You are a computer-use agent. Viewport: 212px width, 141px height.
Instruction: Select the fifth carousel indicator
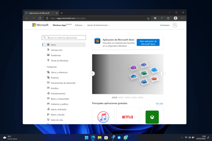tap(141, 97)
